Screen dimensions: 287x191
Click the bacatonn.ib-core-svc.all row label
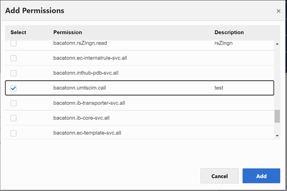coord(83,118)
